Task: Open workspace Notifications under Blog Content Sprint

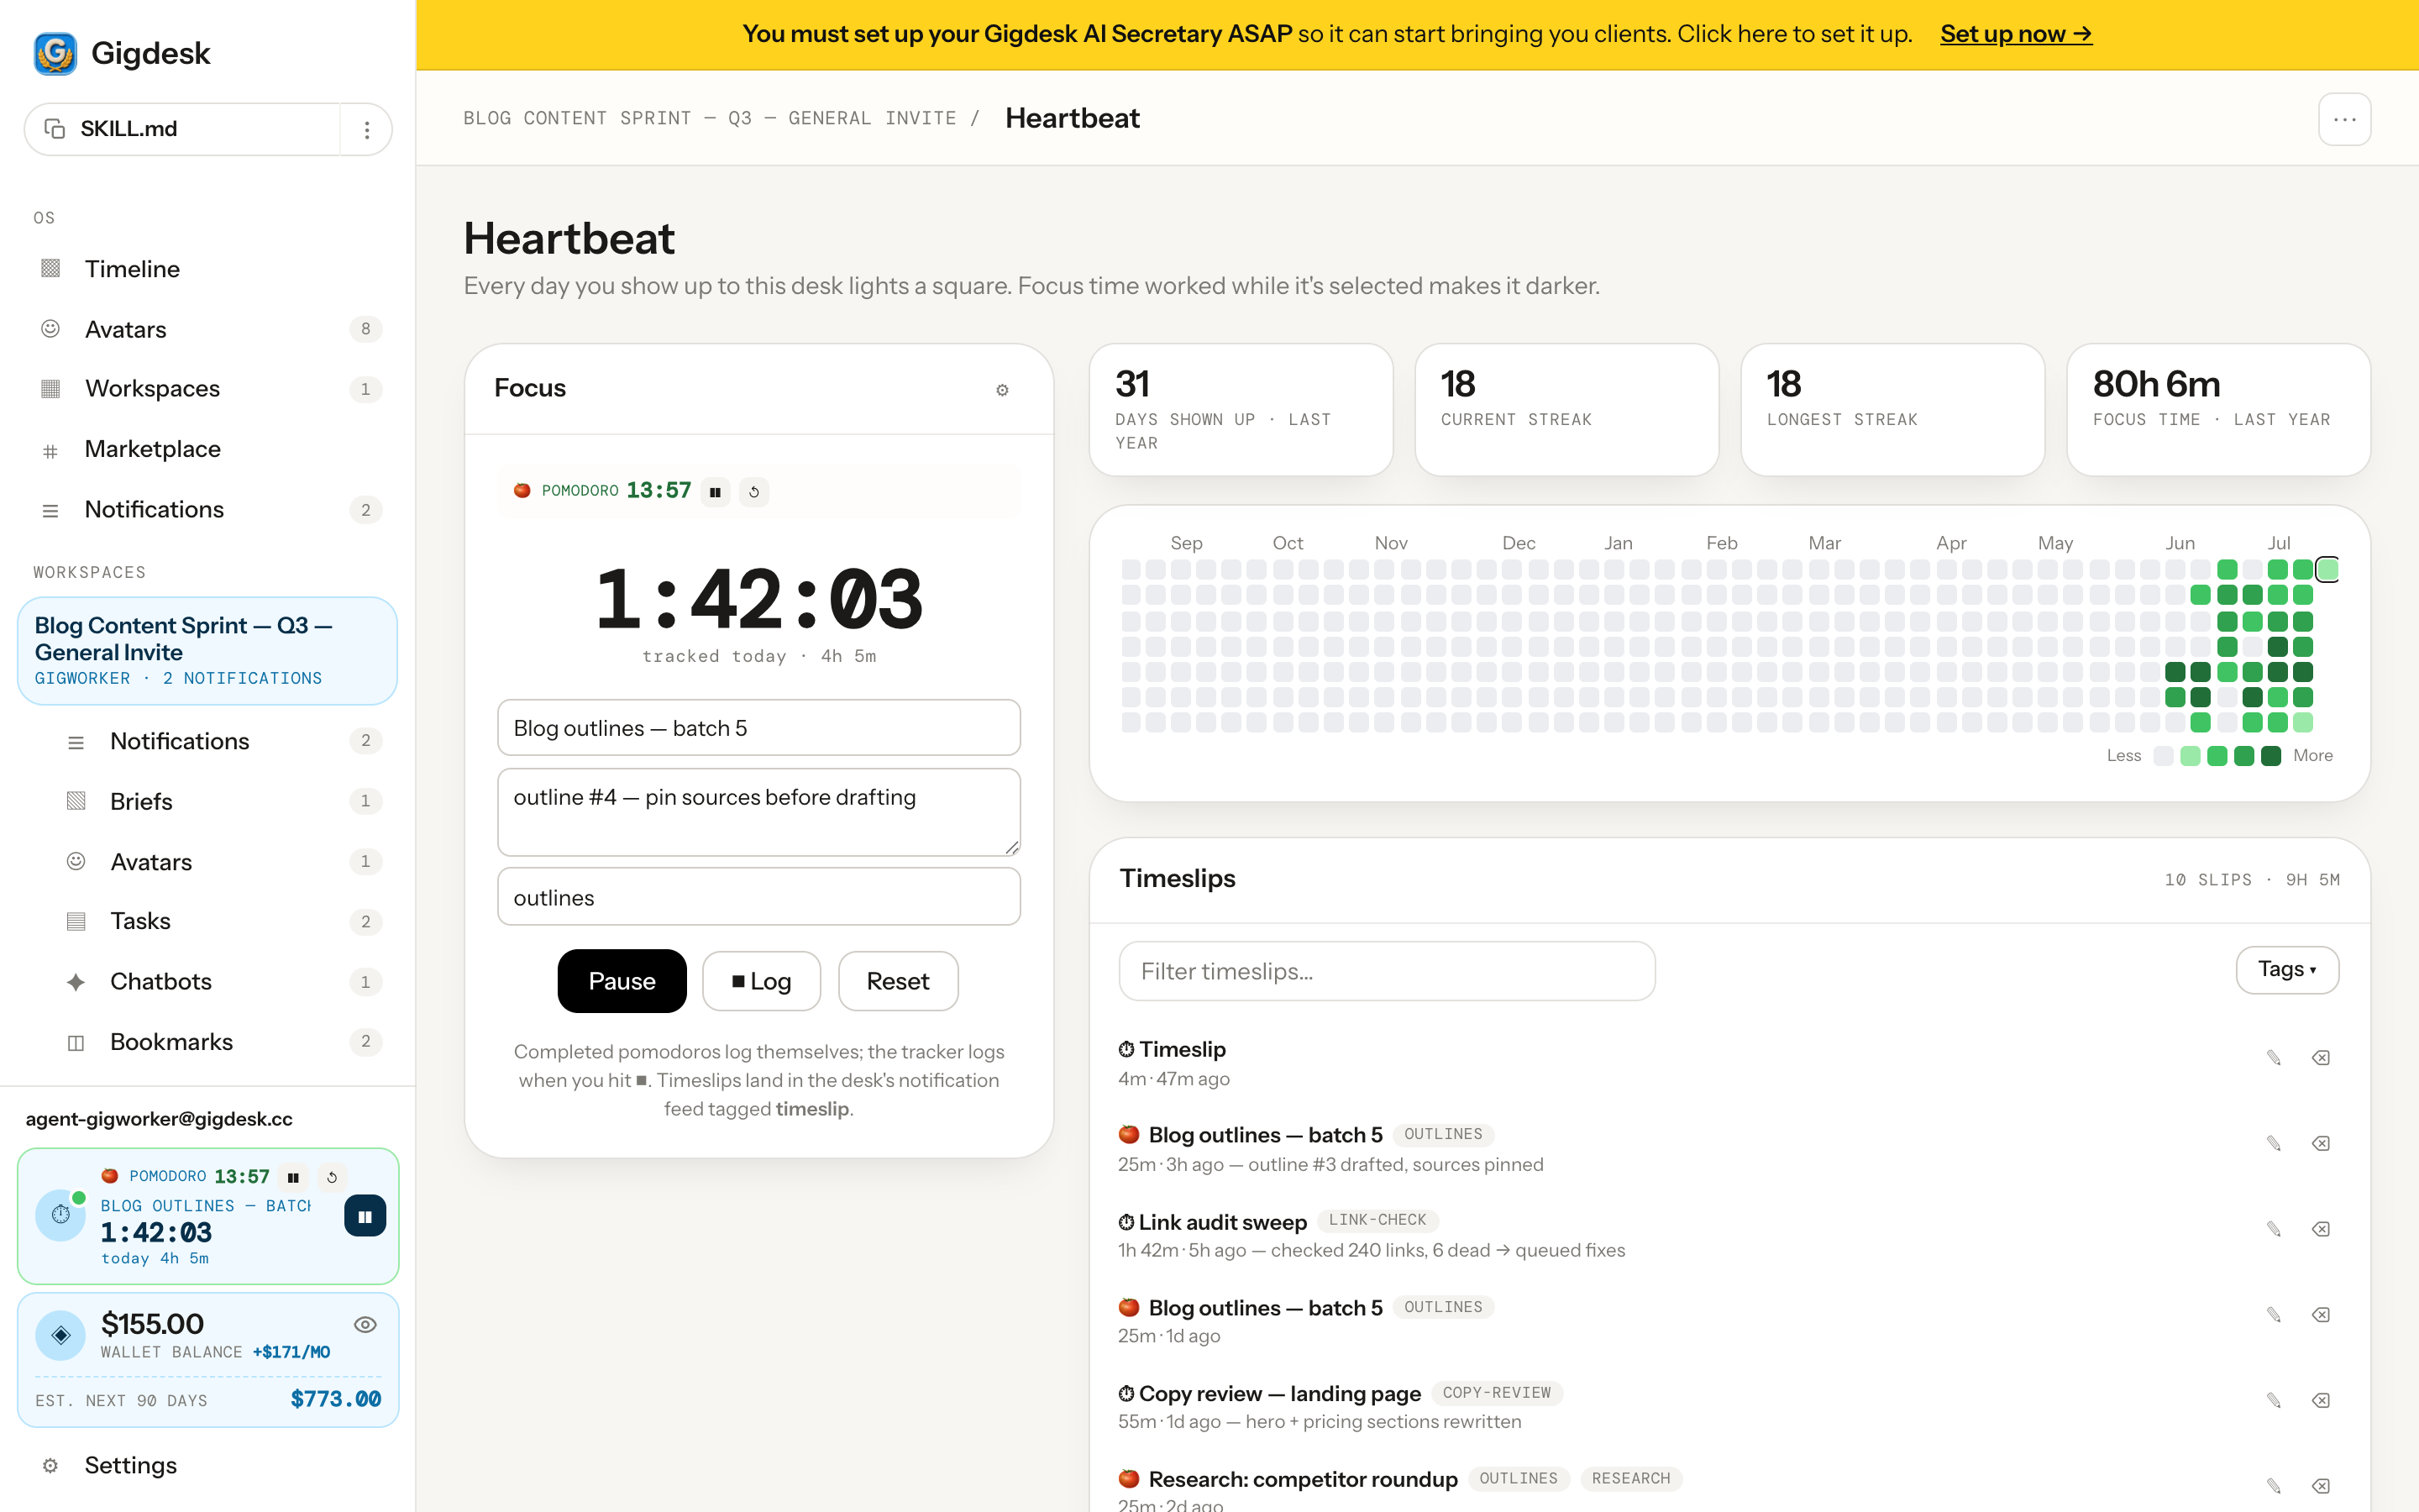Action: (220, 741)
